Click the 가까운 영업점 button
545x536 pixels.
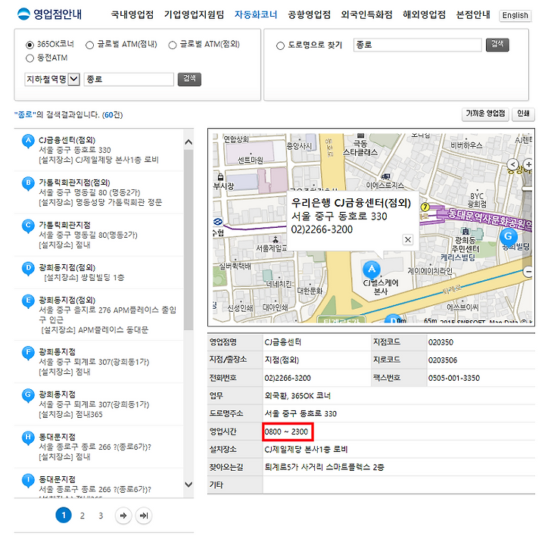tap(485, 114)
